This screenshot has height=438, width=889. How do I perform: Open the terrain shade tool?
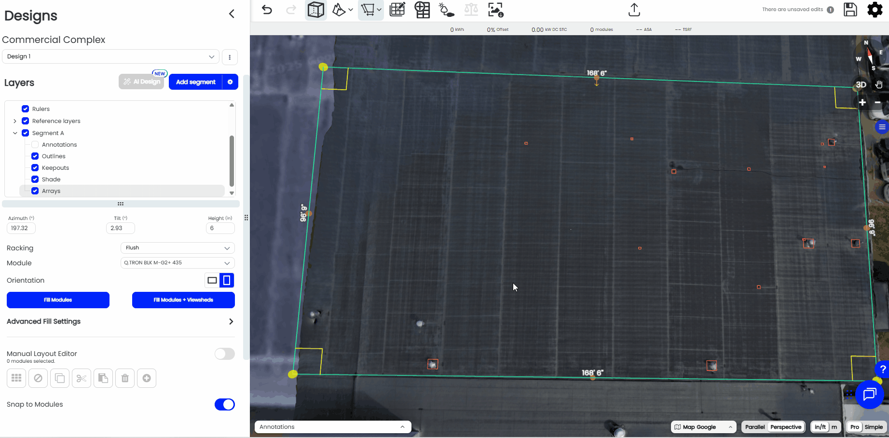(x=339, y=9)
